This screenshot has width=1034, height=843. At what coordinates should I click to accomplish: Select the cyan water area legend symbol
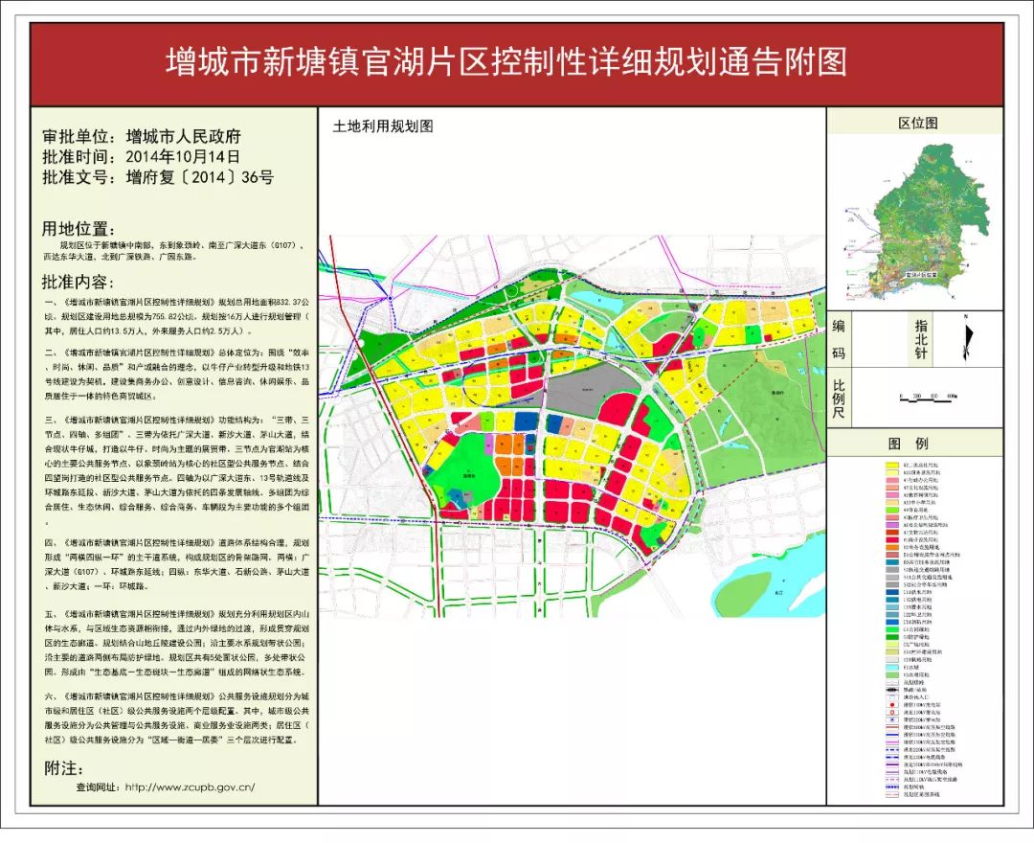point(895,667)
